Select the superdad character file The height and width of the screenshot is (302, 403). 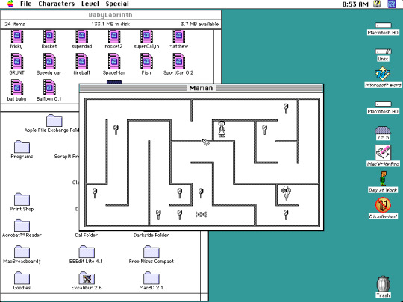82,37
